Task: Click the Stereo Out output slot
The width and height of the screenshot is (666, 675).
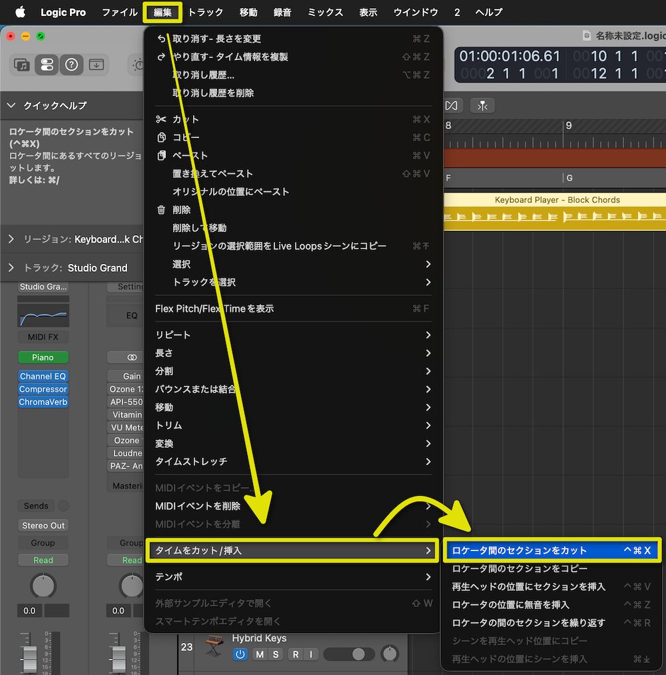Action: point(43,526)
